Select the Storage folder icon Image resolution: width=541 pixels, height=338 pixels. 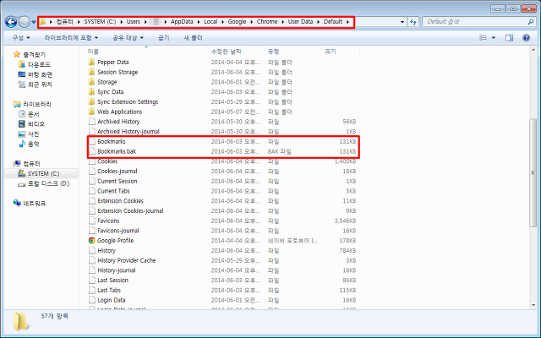(92, 82)
